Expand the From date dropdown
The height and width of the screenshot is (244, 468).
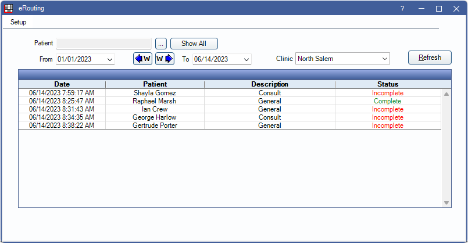[110, 59]
